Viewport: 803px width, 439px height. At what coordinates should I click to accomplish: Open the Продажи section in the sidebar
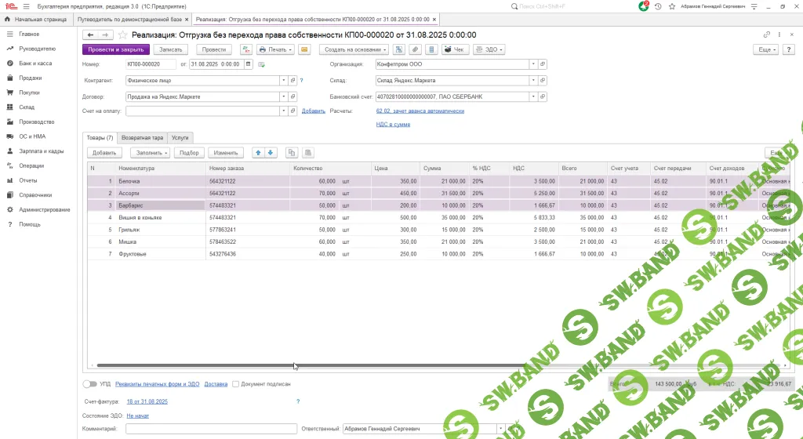click(x=31, y=78)
